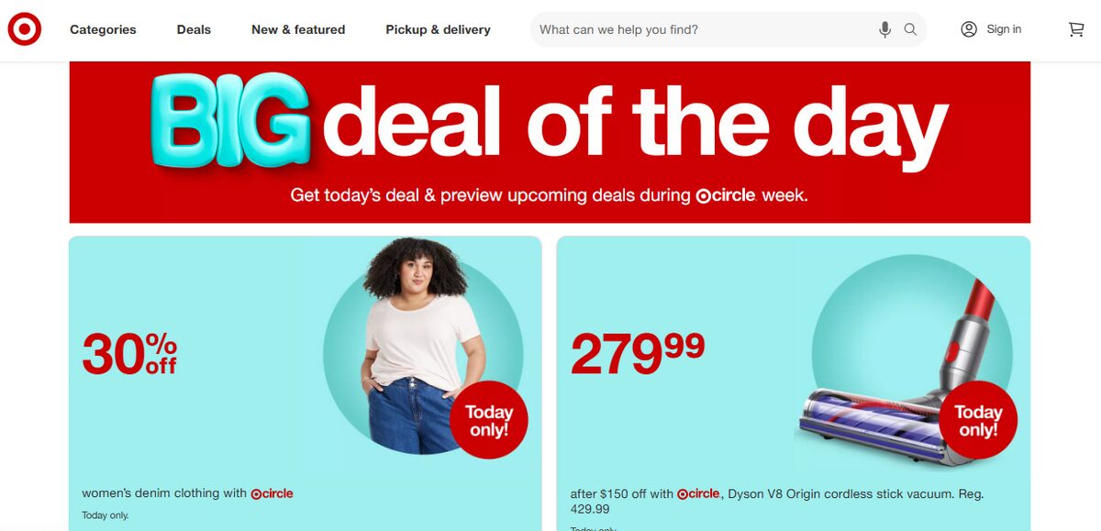The image size is (1101, 531).
Task: Open the women's denim clothing deal
Action: click(305, 367)
